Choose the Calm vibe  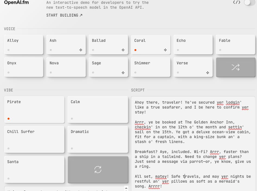click(x=98, y=109)
